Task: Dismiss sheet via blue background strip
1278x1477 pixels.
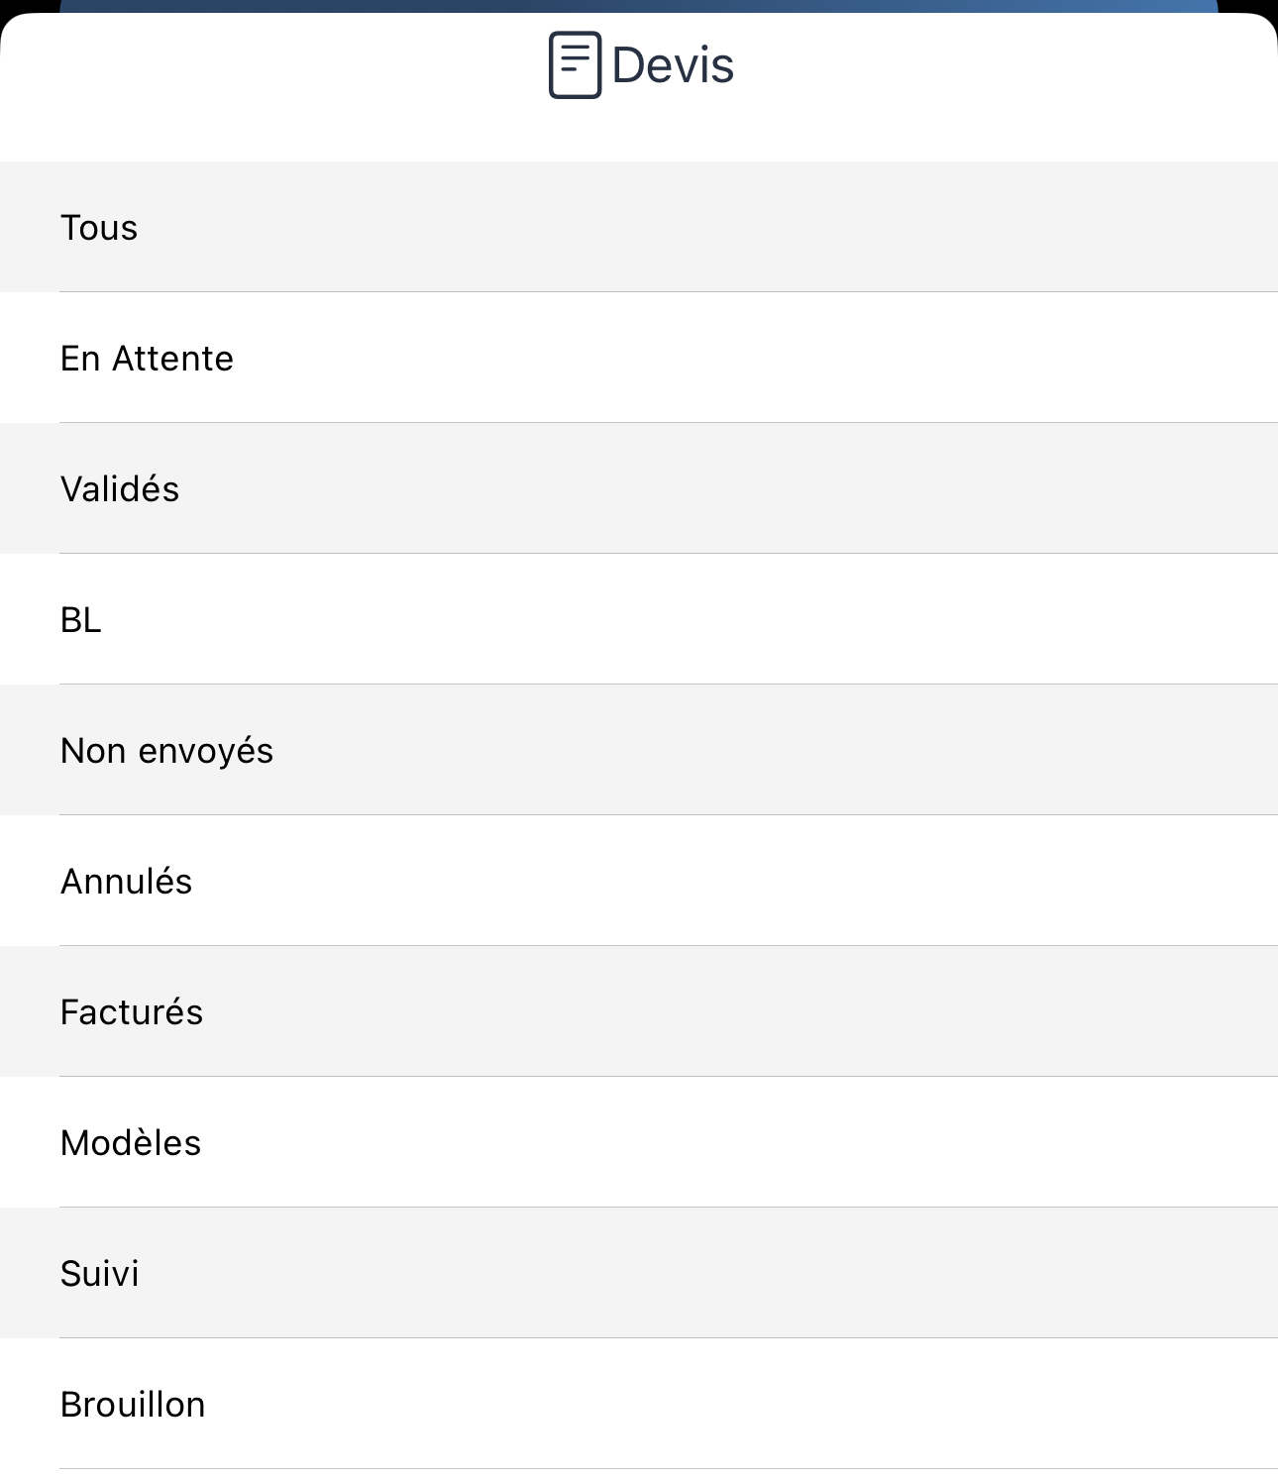Action: tap(639, 6)
